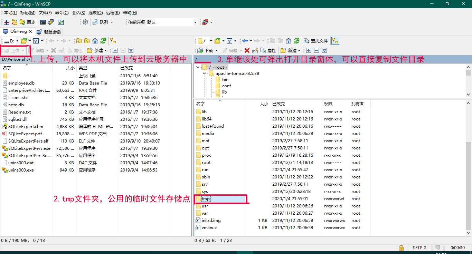Click remote 属性 properties button
472x254 pixels.
268,50
